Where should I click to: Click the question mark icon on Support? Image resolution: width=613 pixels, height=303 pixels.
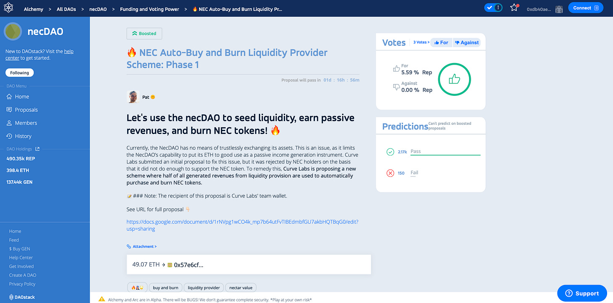click(569, 293)
